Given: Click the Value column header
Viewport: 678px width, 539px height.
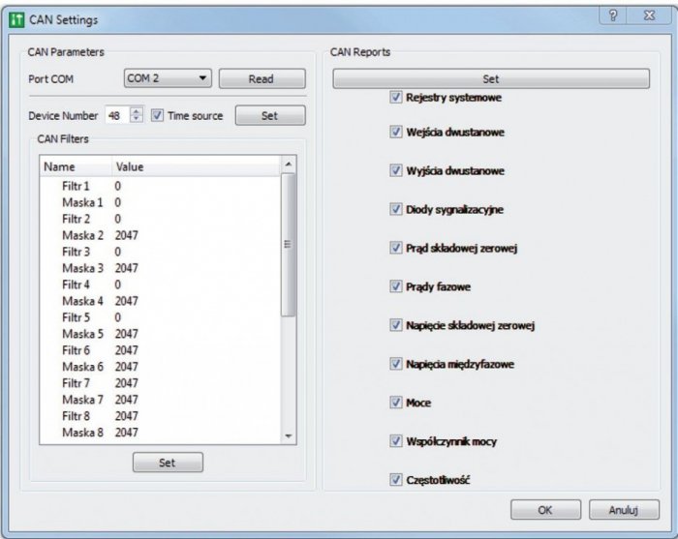Looking at the screenshot, I should click(197, 166).
